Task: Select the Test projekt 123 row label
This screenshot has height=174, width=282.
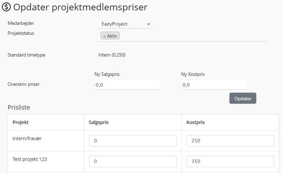Action: 30,159
